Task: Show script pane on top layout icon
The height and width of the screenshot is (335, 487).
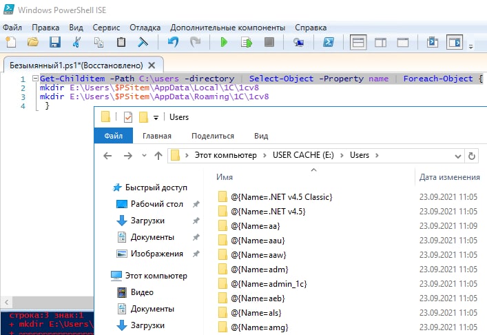Action: (x=358, y=42)
